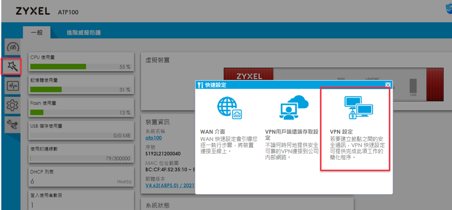The image size is (452, 210).
Task: Open the V4.62(ABPS.0) firmware version link
Action: tap(170, 185)
